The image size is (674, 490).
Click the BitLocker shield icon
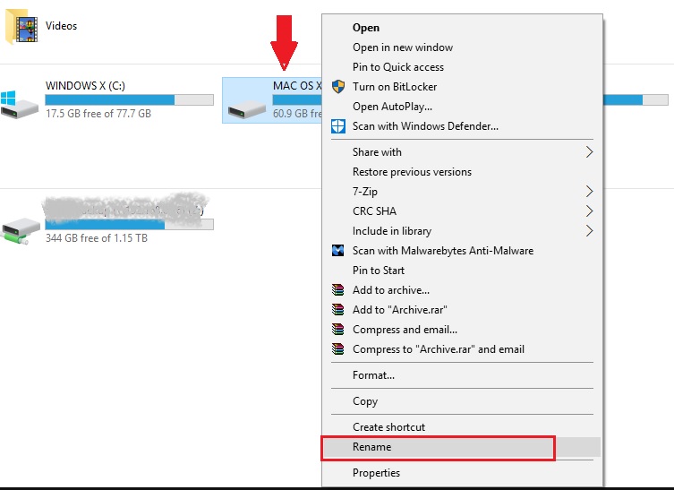tap(338, 87)
